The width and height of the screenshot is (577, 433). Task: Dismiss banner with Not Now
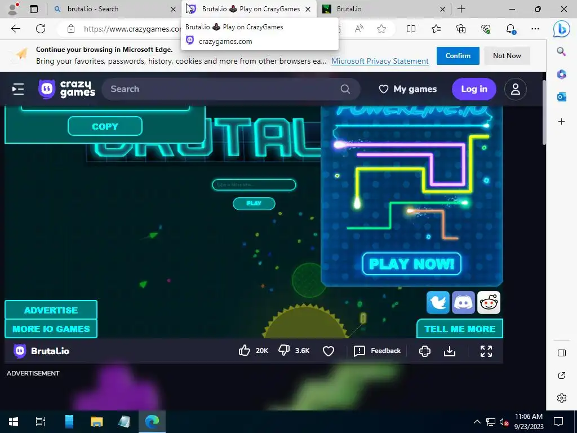point(507,56)
